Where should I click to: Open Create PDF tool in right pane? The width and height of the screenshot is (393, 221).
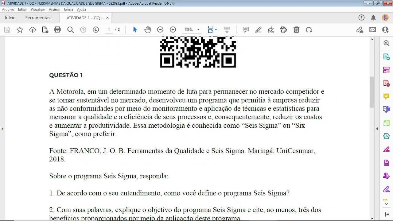(387, 83)
